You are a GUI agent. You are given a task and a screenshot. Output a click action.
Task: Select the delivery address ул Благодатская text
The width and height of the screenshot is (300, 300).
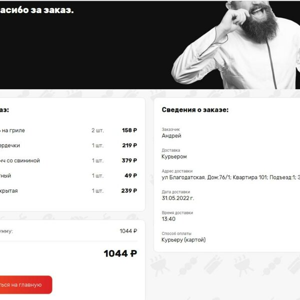coord(230,177)
